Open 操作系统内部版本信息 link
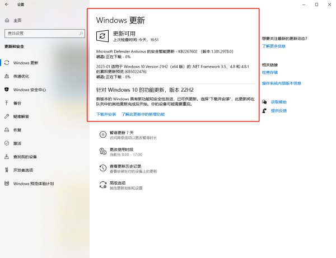The width and height of the screenshot is (336, 258). [282, 83]
